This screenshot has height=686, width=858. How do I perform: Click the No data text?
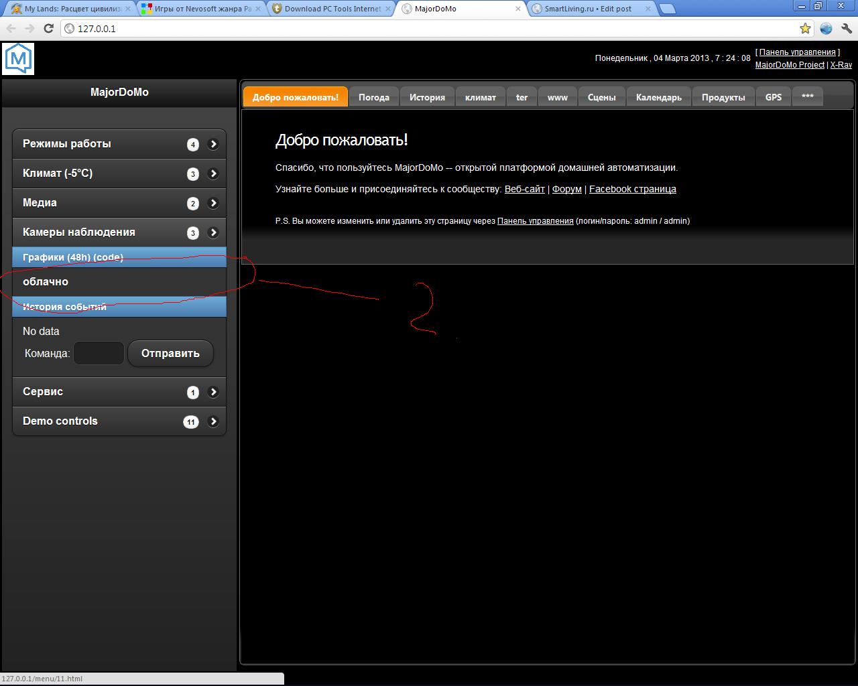click(41, 331)
